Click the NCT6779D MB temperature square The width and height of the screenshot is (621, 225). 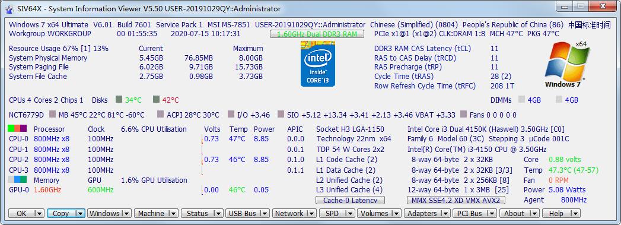tap(52, 115)
